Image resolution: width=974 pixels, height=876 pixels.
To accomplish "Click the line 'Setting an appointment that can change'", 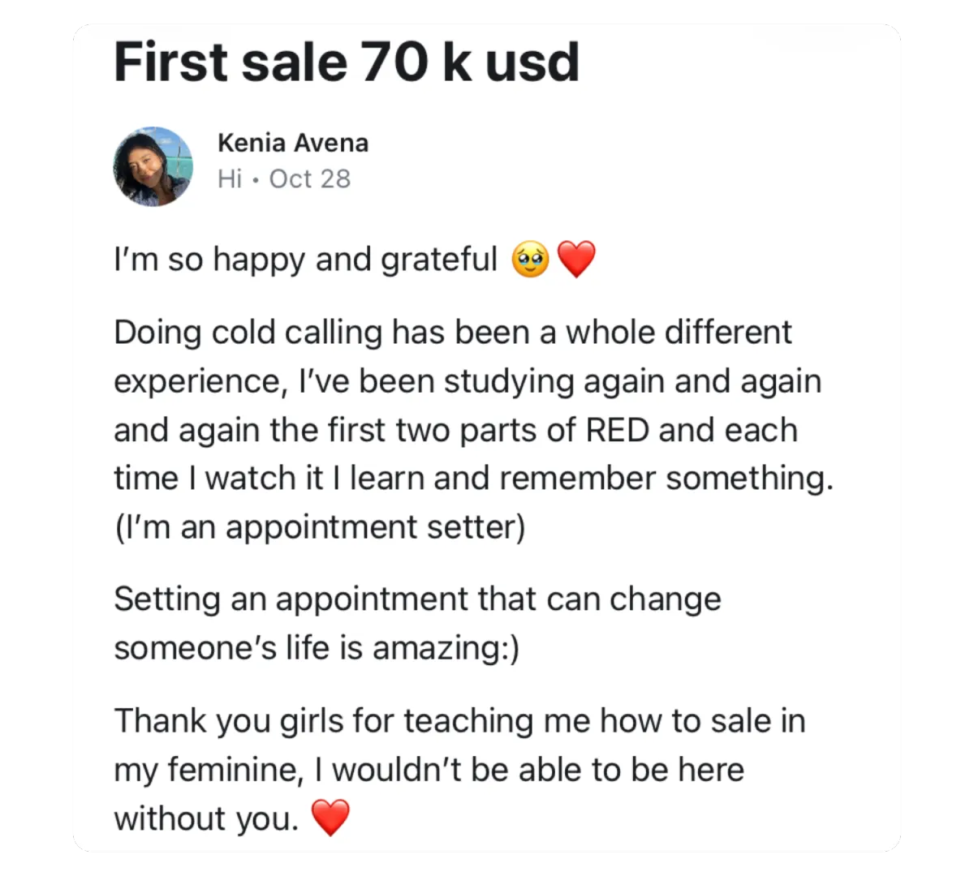I will 417,599.
